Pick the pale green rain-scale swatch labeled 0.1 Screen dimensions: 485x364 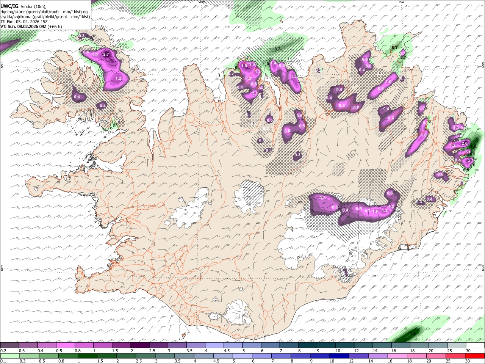(9, 356)
